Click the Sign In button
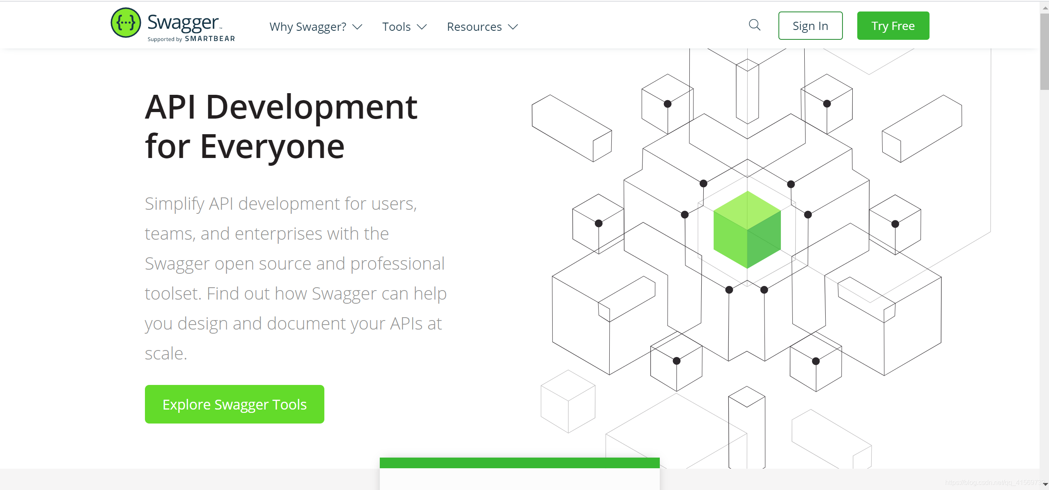 pos(810,26)
